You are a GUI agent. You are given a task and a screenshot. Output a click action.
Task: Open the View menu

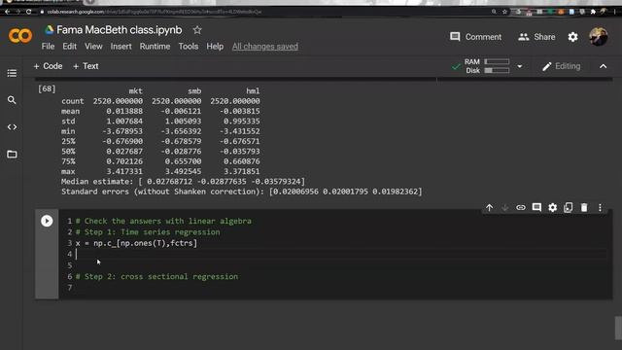click(93, 47)
